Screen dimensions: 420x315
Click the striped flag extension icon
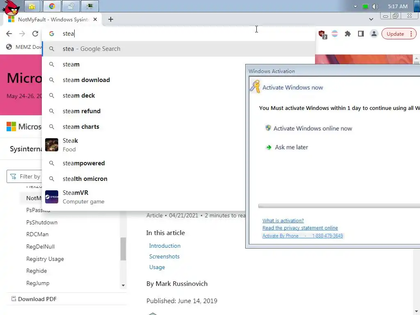tap(335, 34)
